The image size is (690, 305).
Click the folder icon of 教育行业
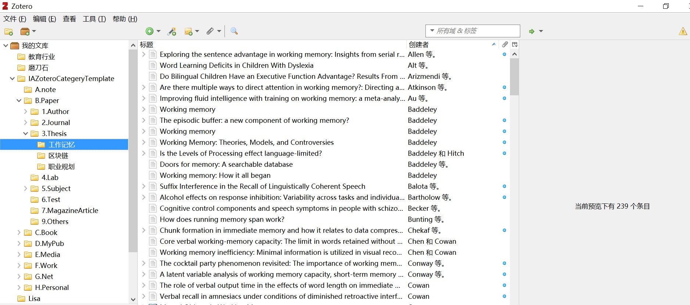click(x=22, y=57)
